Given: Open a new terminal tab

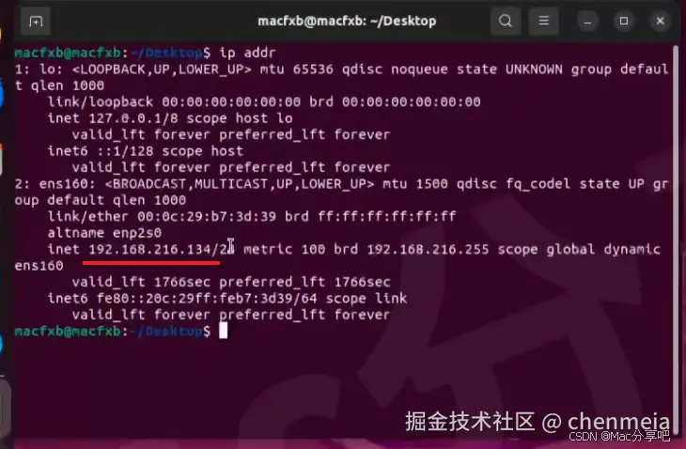Looking at the screenshot, I should pos(36,21).
